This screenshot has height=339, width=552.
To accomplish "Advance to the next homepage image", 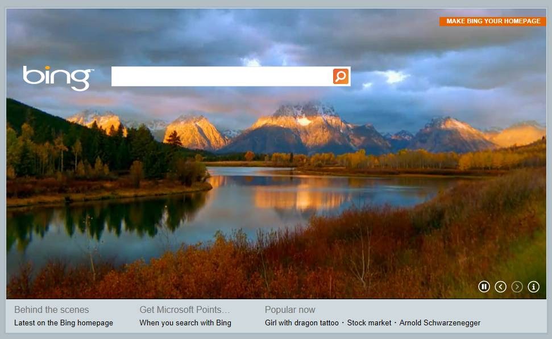I will pyautogui.click(x=517, y=287).
